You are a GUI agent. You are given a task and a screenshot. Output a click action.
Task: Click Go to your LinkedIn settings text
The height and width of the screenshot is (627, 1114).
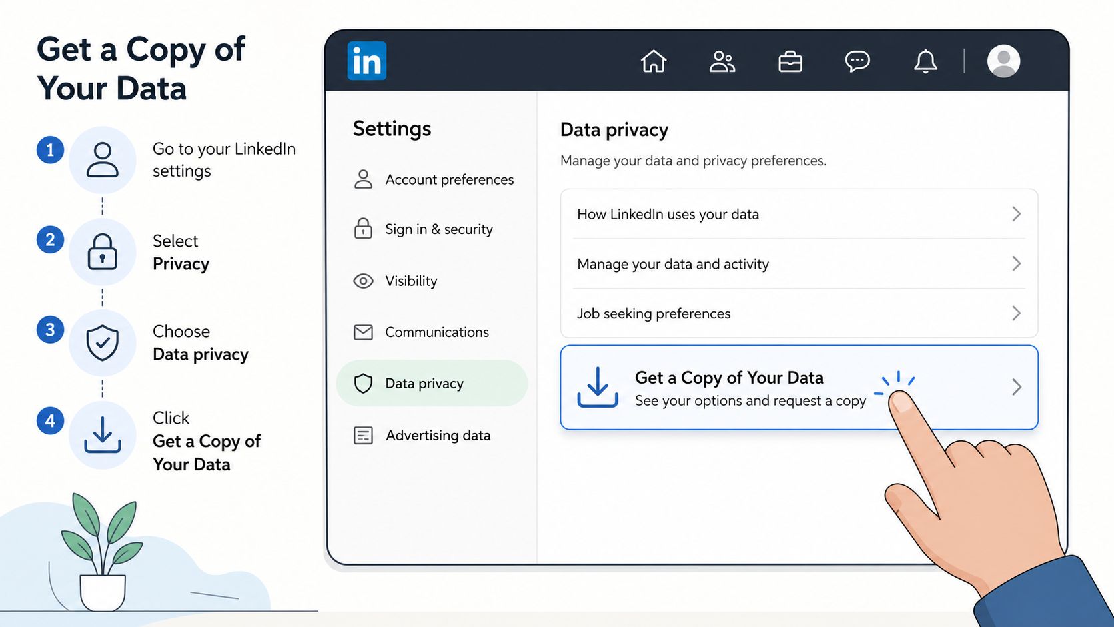tap(224, 160)
